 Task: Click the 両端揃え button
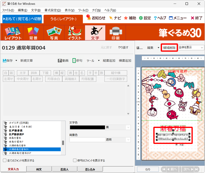pos(71,79)
